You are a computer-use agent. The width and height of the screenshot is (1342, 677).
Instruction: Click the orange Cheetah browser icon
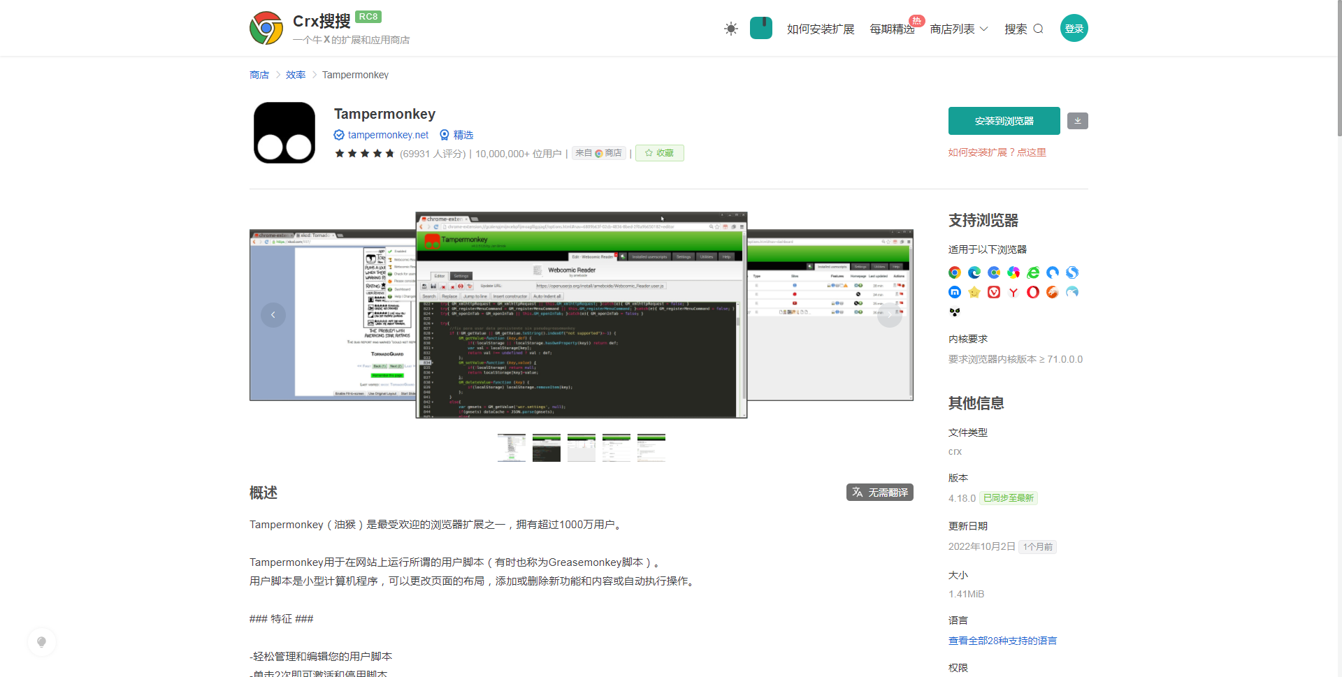coord(1053,292)
